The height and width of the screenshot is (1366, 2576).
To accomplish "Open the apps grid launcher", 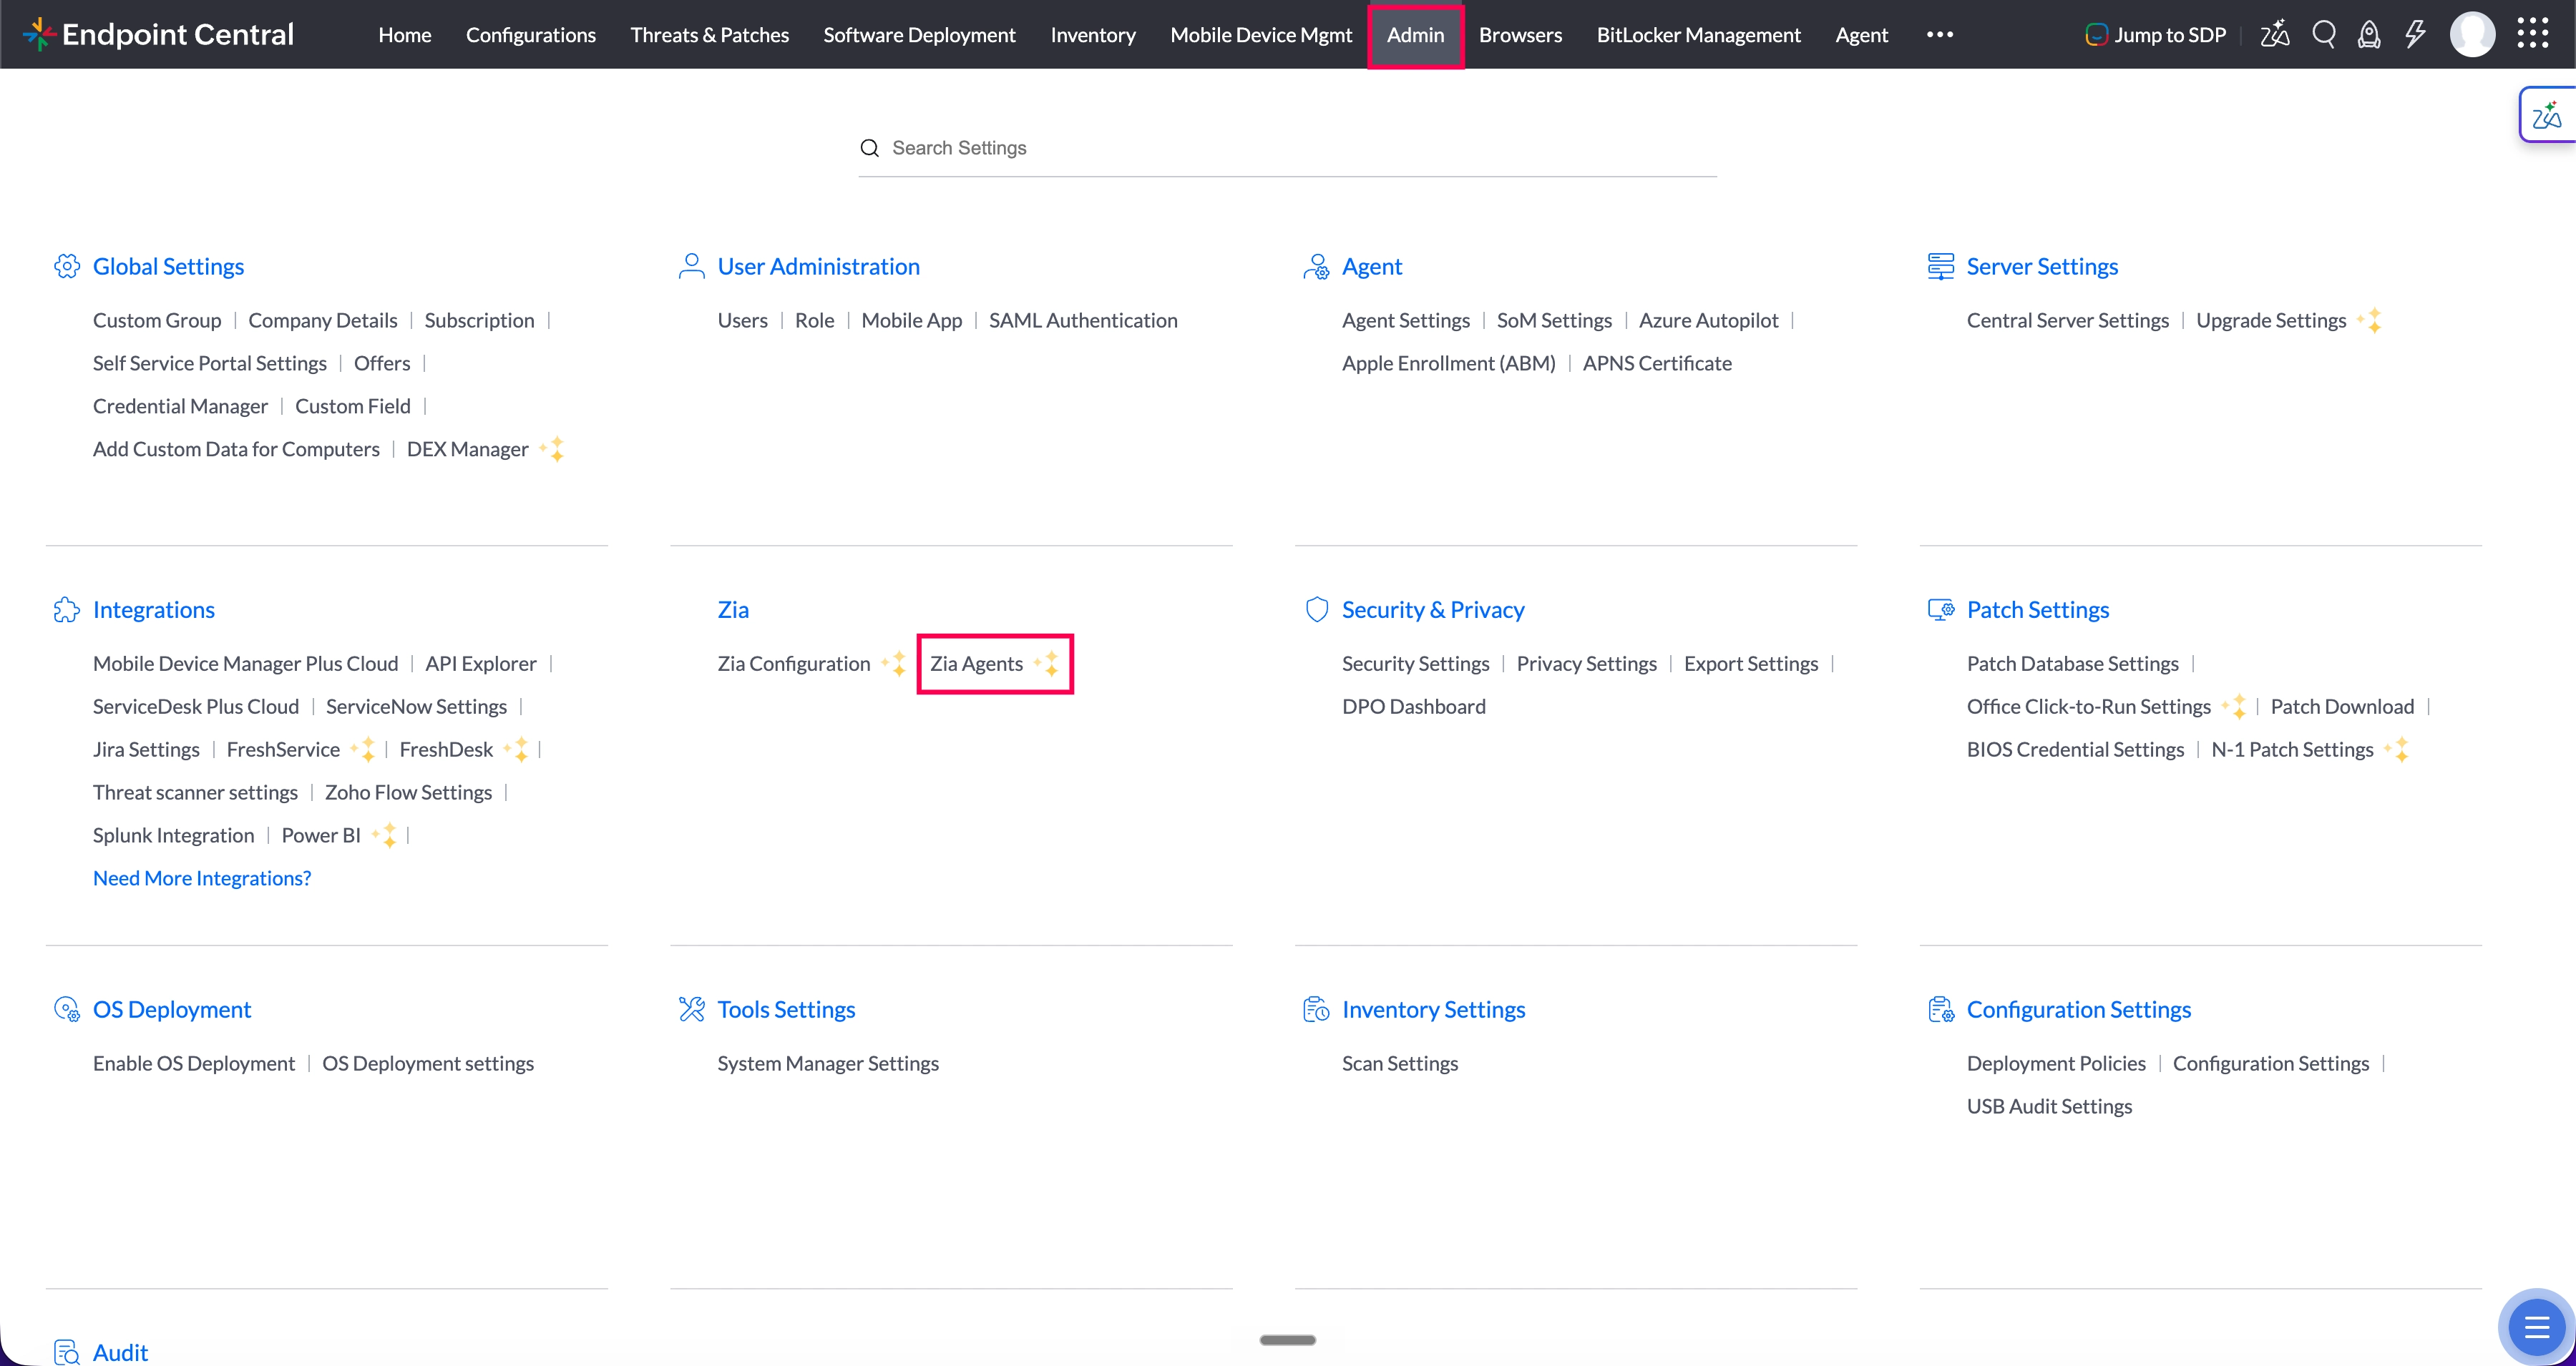I will pos(2533,33).
